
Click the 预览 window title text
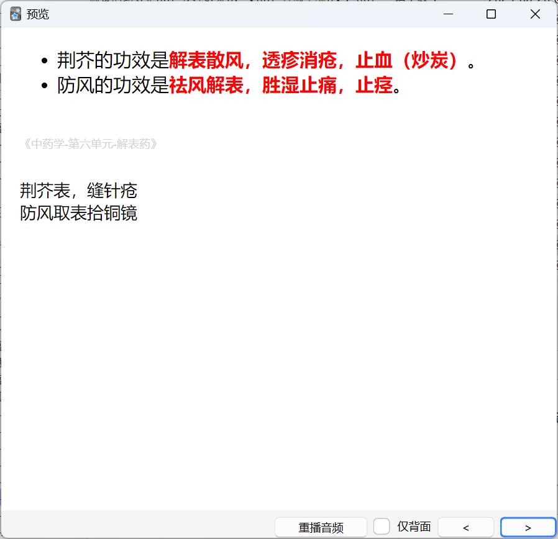tap(37, 14)
